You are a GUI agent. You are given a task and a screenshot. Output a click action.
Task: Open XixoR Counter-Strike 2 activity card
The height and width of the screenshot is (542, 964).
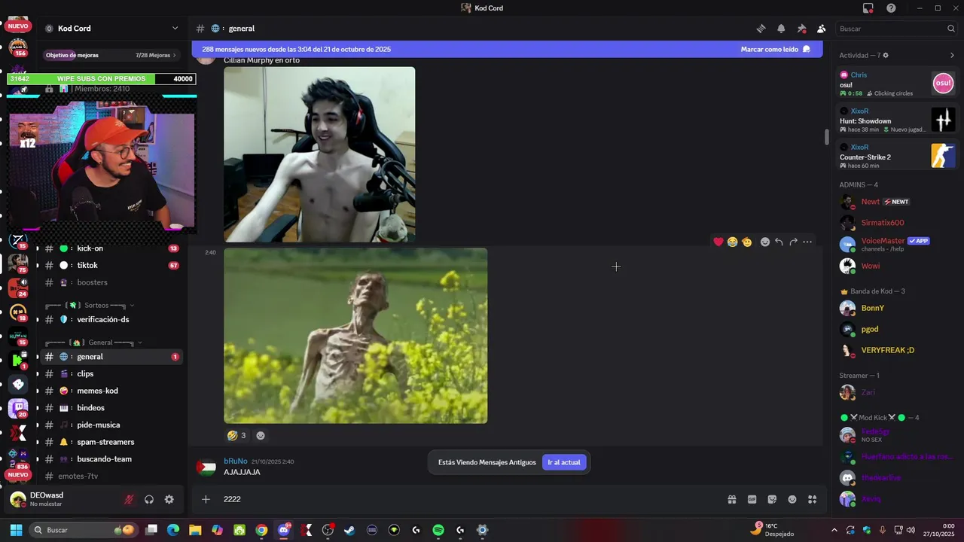point(898,156)
